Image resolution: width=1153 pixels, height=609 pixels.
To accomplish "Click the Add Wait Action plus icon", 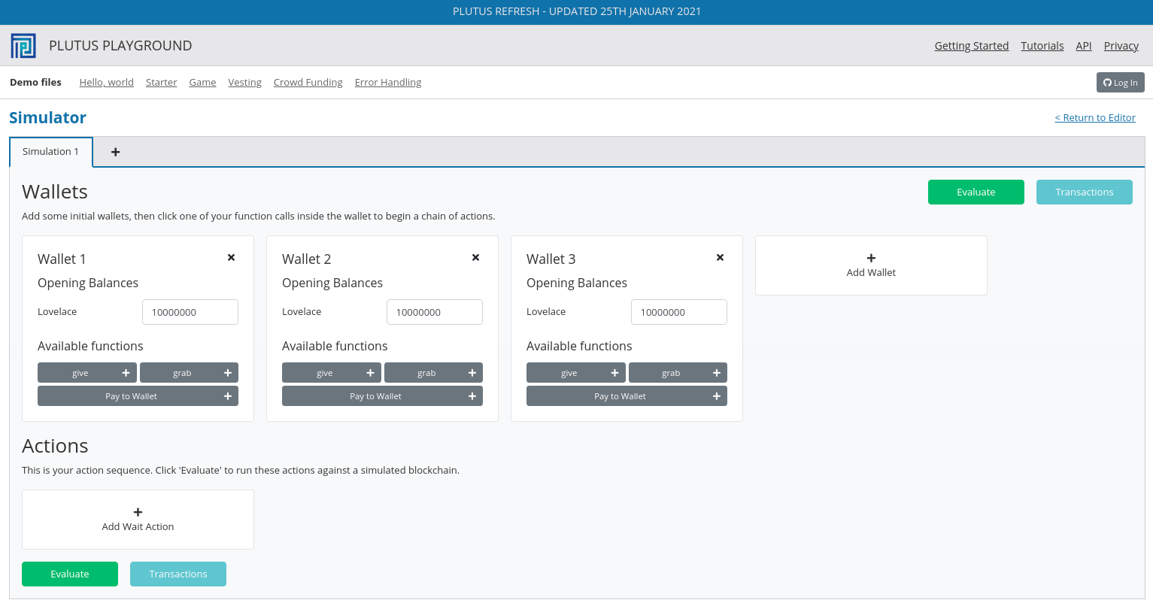I will click(138, 512).
